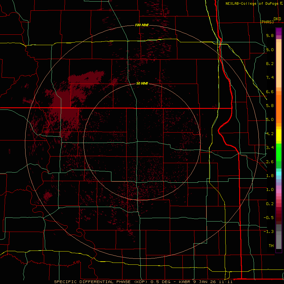Click the bright green segment of the color bar
This screenshot has width=284, height=284.
click(x=279, y=153)
